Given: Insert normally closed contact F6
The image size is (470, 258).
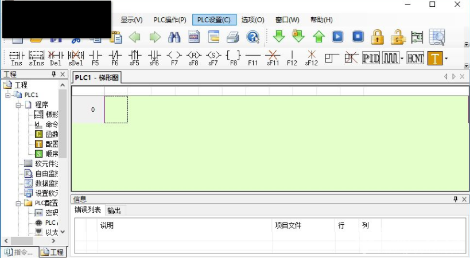Looking at the screenshot, I should tap(115, 58).
